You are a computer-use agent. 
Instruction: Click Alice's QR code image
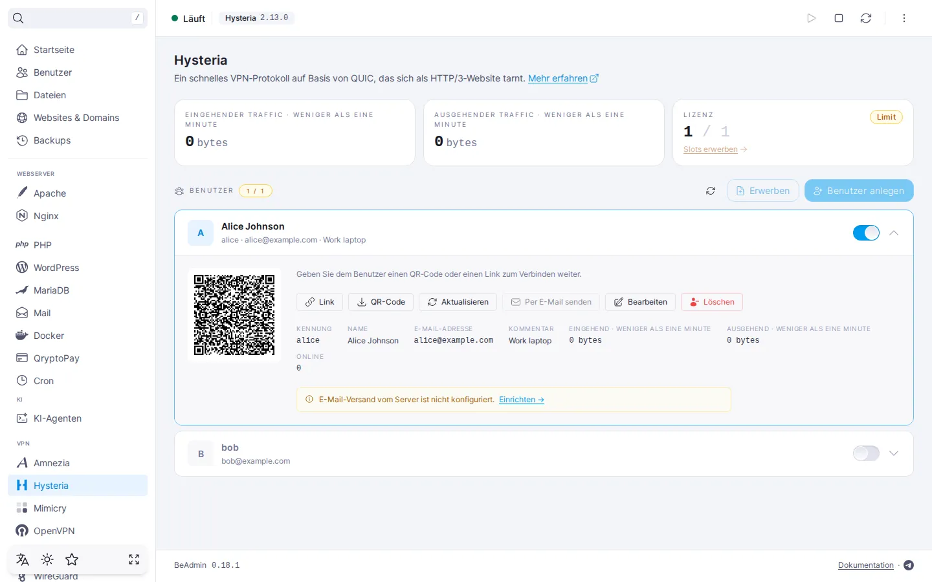(234, 315)
